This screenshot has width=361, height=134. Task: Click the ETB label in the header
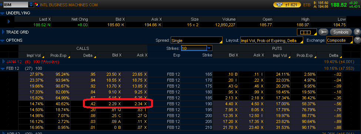coord(307,5)
